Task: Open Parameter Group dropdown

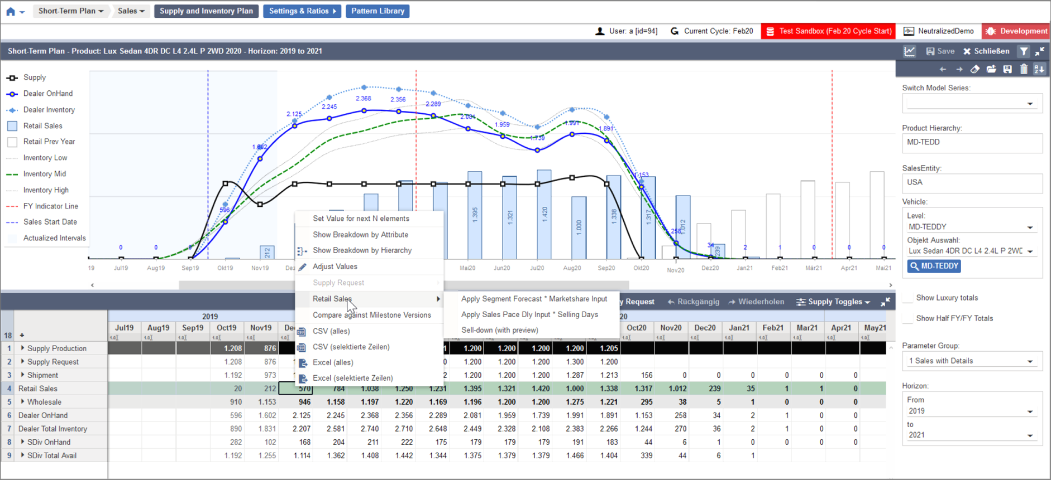Action: 972,361
